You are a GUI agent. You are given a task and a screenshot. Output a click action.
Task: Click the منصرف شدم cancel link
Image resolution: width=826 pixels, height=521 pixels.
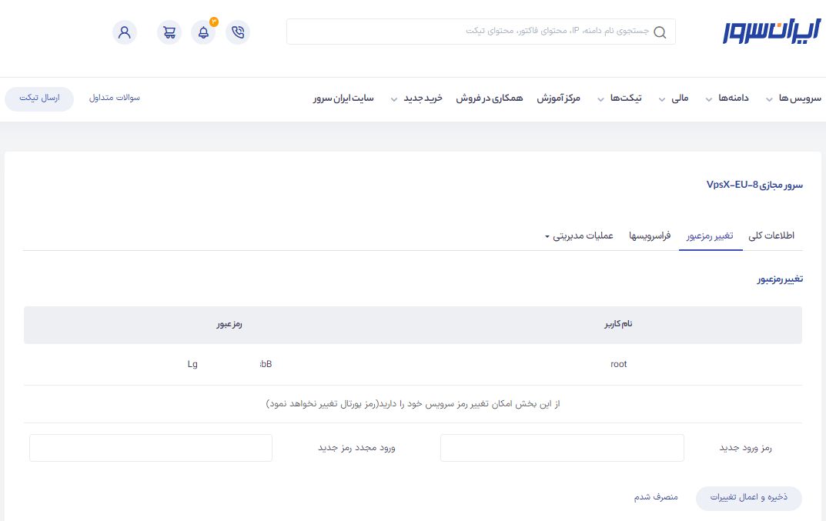656,498
